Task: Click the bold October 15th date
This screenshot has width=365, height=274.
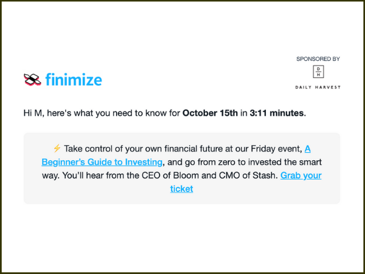Action: 210,113
